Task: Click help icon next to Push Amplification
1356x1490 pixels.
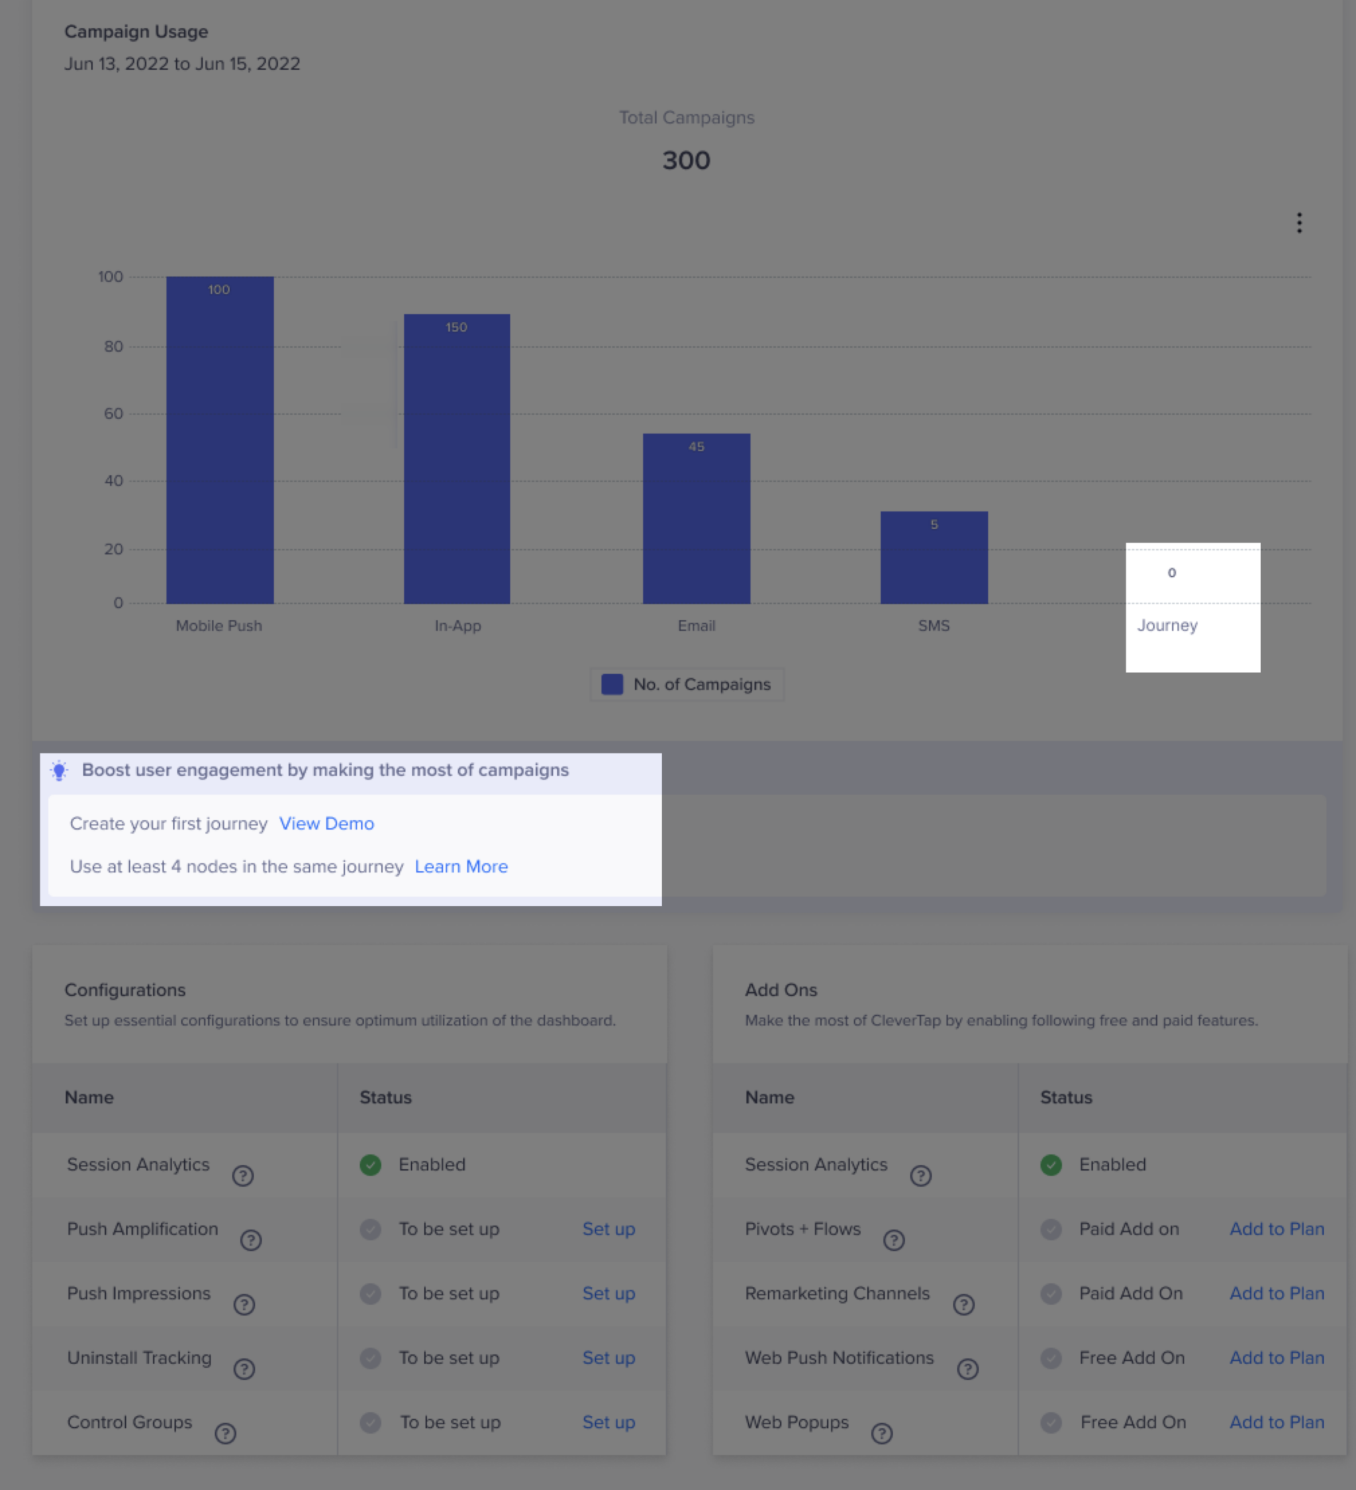Action: pyautogui.click(x=250, y=1240)
